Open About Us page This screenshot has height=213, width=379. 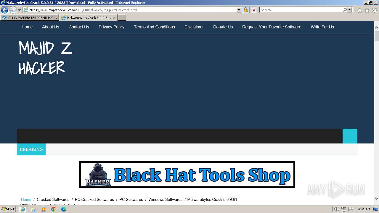click(51, 27)
